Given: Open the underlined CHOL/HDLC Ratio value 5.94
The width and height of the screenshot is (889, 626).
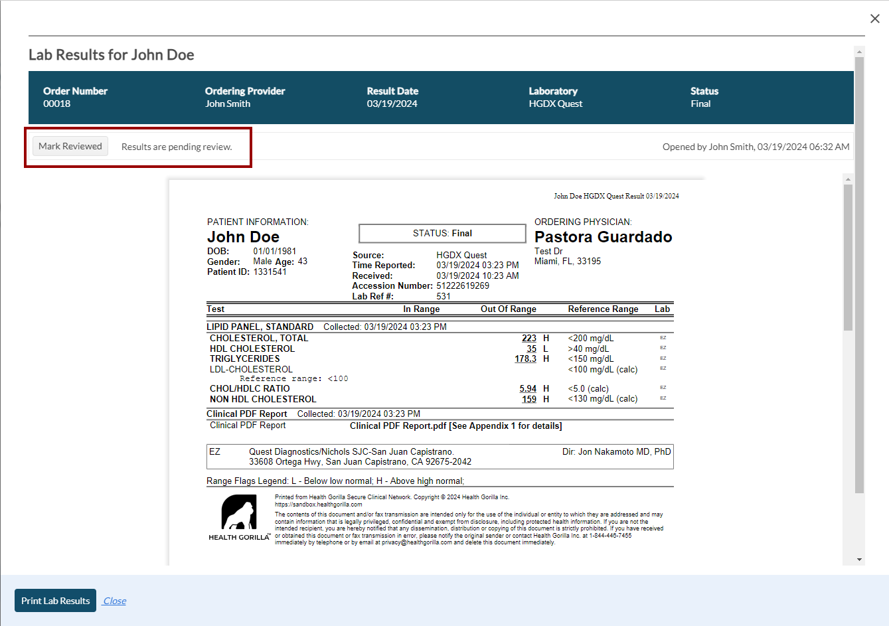Looking at the screenshot, I should 528,389.
